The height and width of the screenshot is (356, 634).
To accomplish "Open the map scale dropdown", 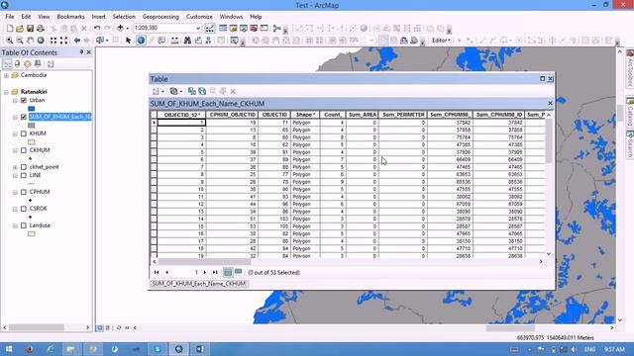I will pyautogui.click(x=198, y=29).
